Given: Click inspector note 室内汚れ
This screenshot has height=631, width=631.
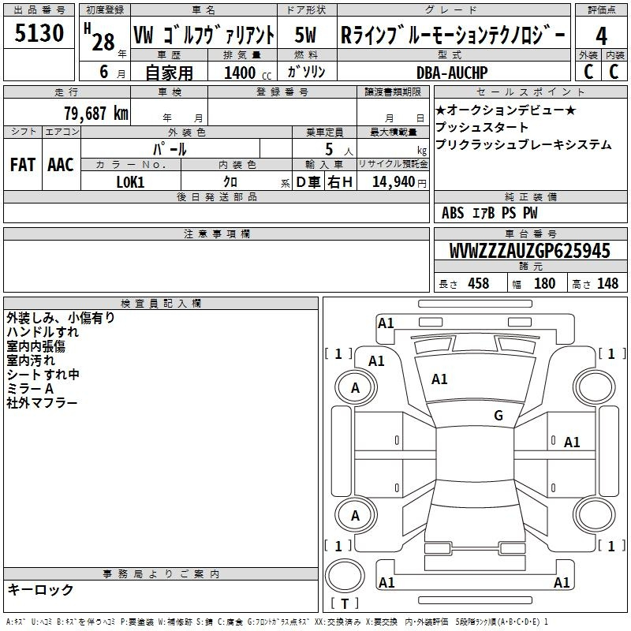Looking at the screenshot, I should point(31,360).
